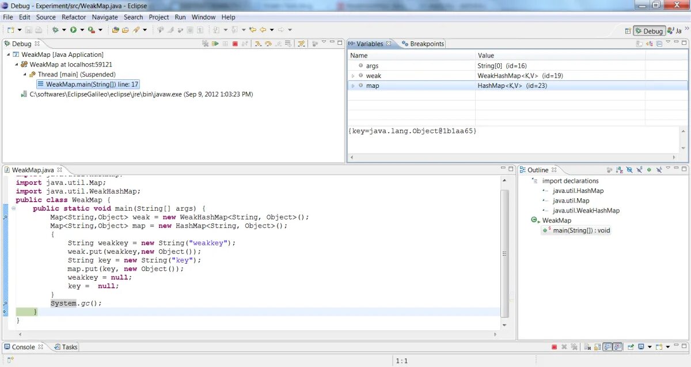
Task: Toggle Hide Static Members in Outline
Action: [639, 169]
